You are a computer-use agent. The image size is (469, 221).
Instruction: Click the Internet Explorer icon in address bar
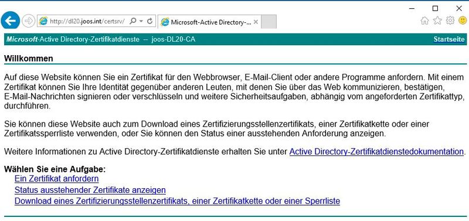pyautogui.click(x=43, y=21)
